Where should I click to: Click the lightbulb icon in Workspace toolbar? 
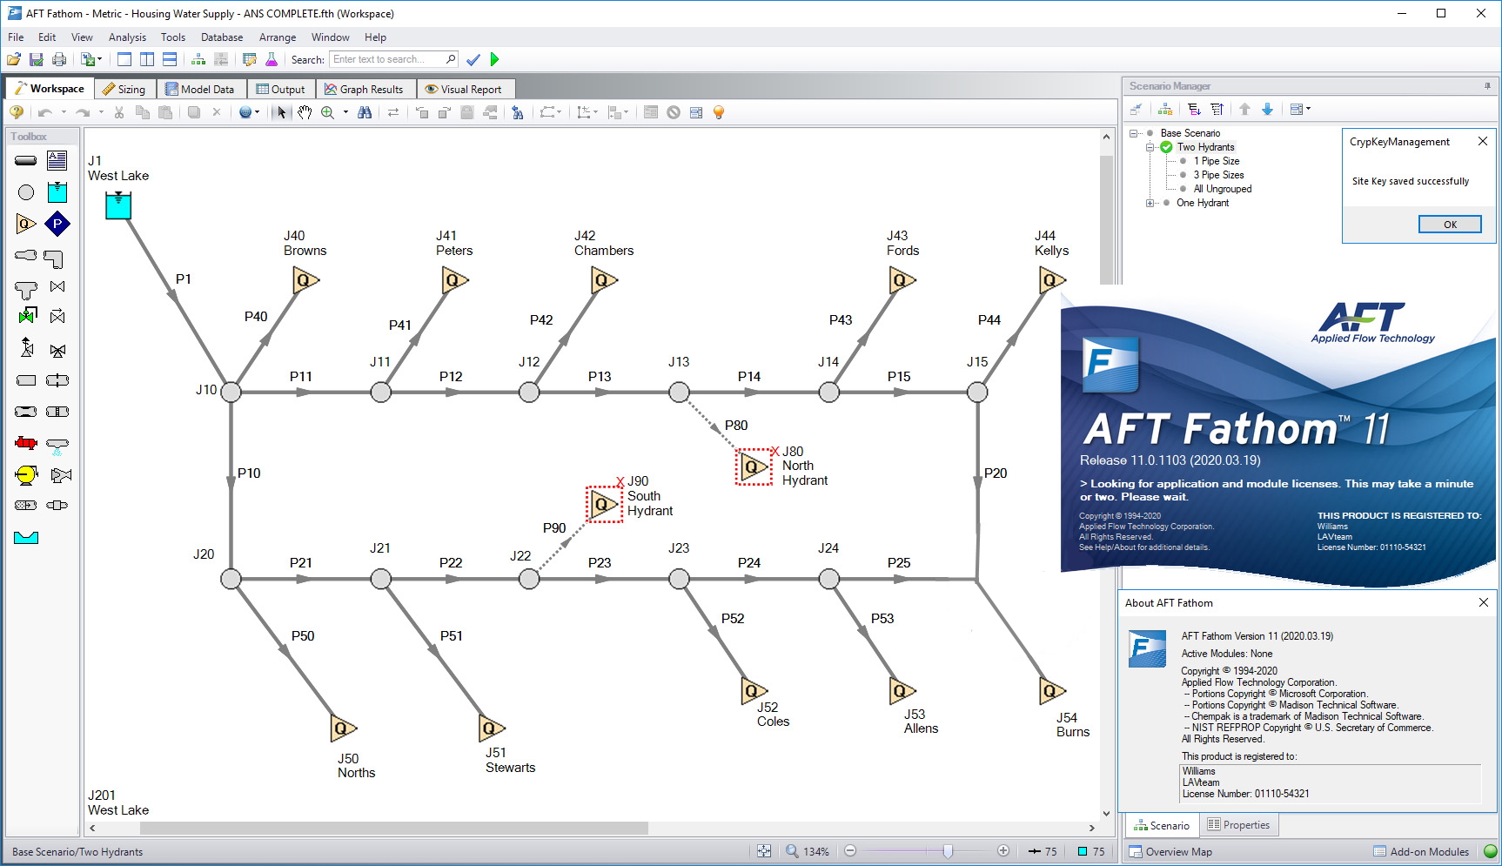tap(719, 112)
